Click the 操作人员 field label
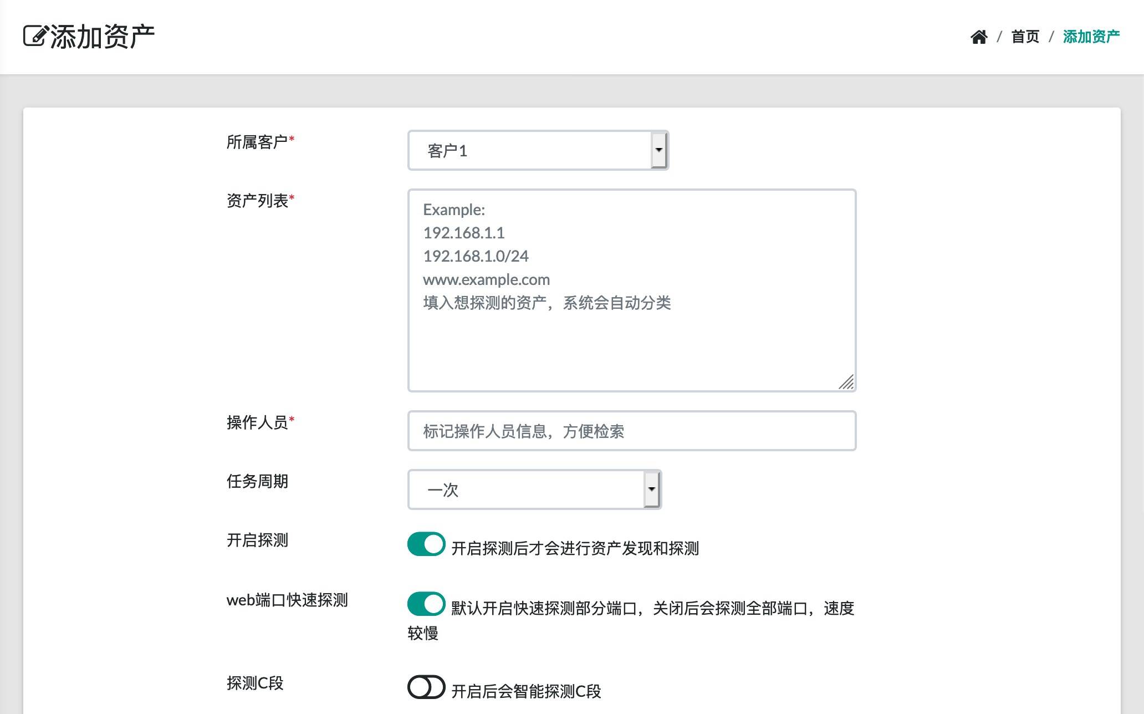The image size is (1144, 714). click(x=260, y=422)
